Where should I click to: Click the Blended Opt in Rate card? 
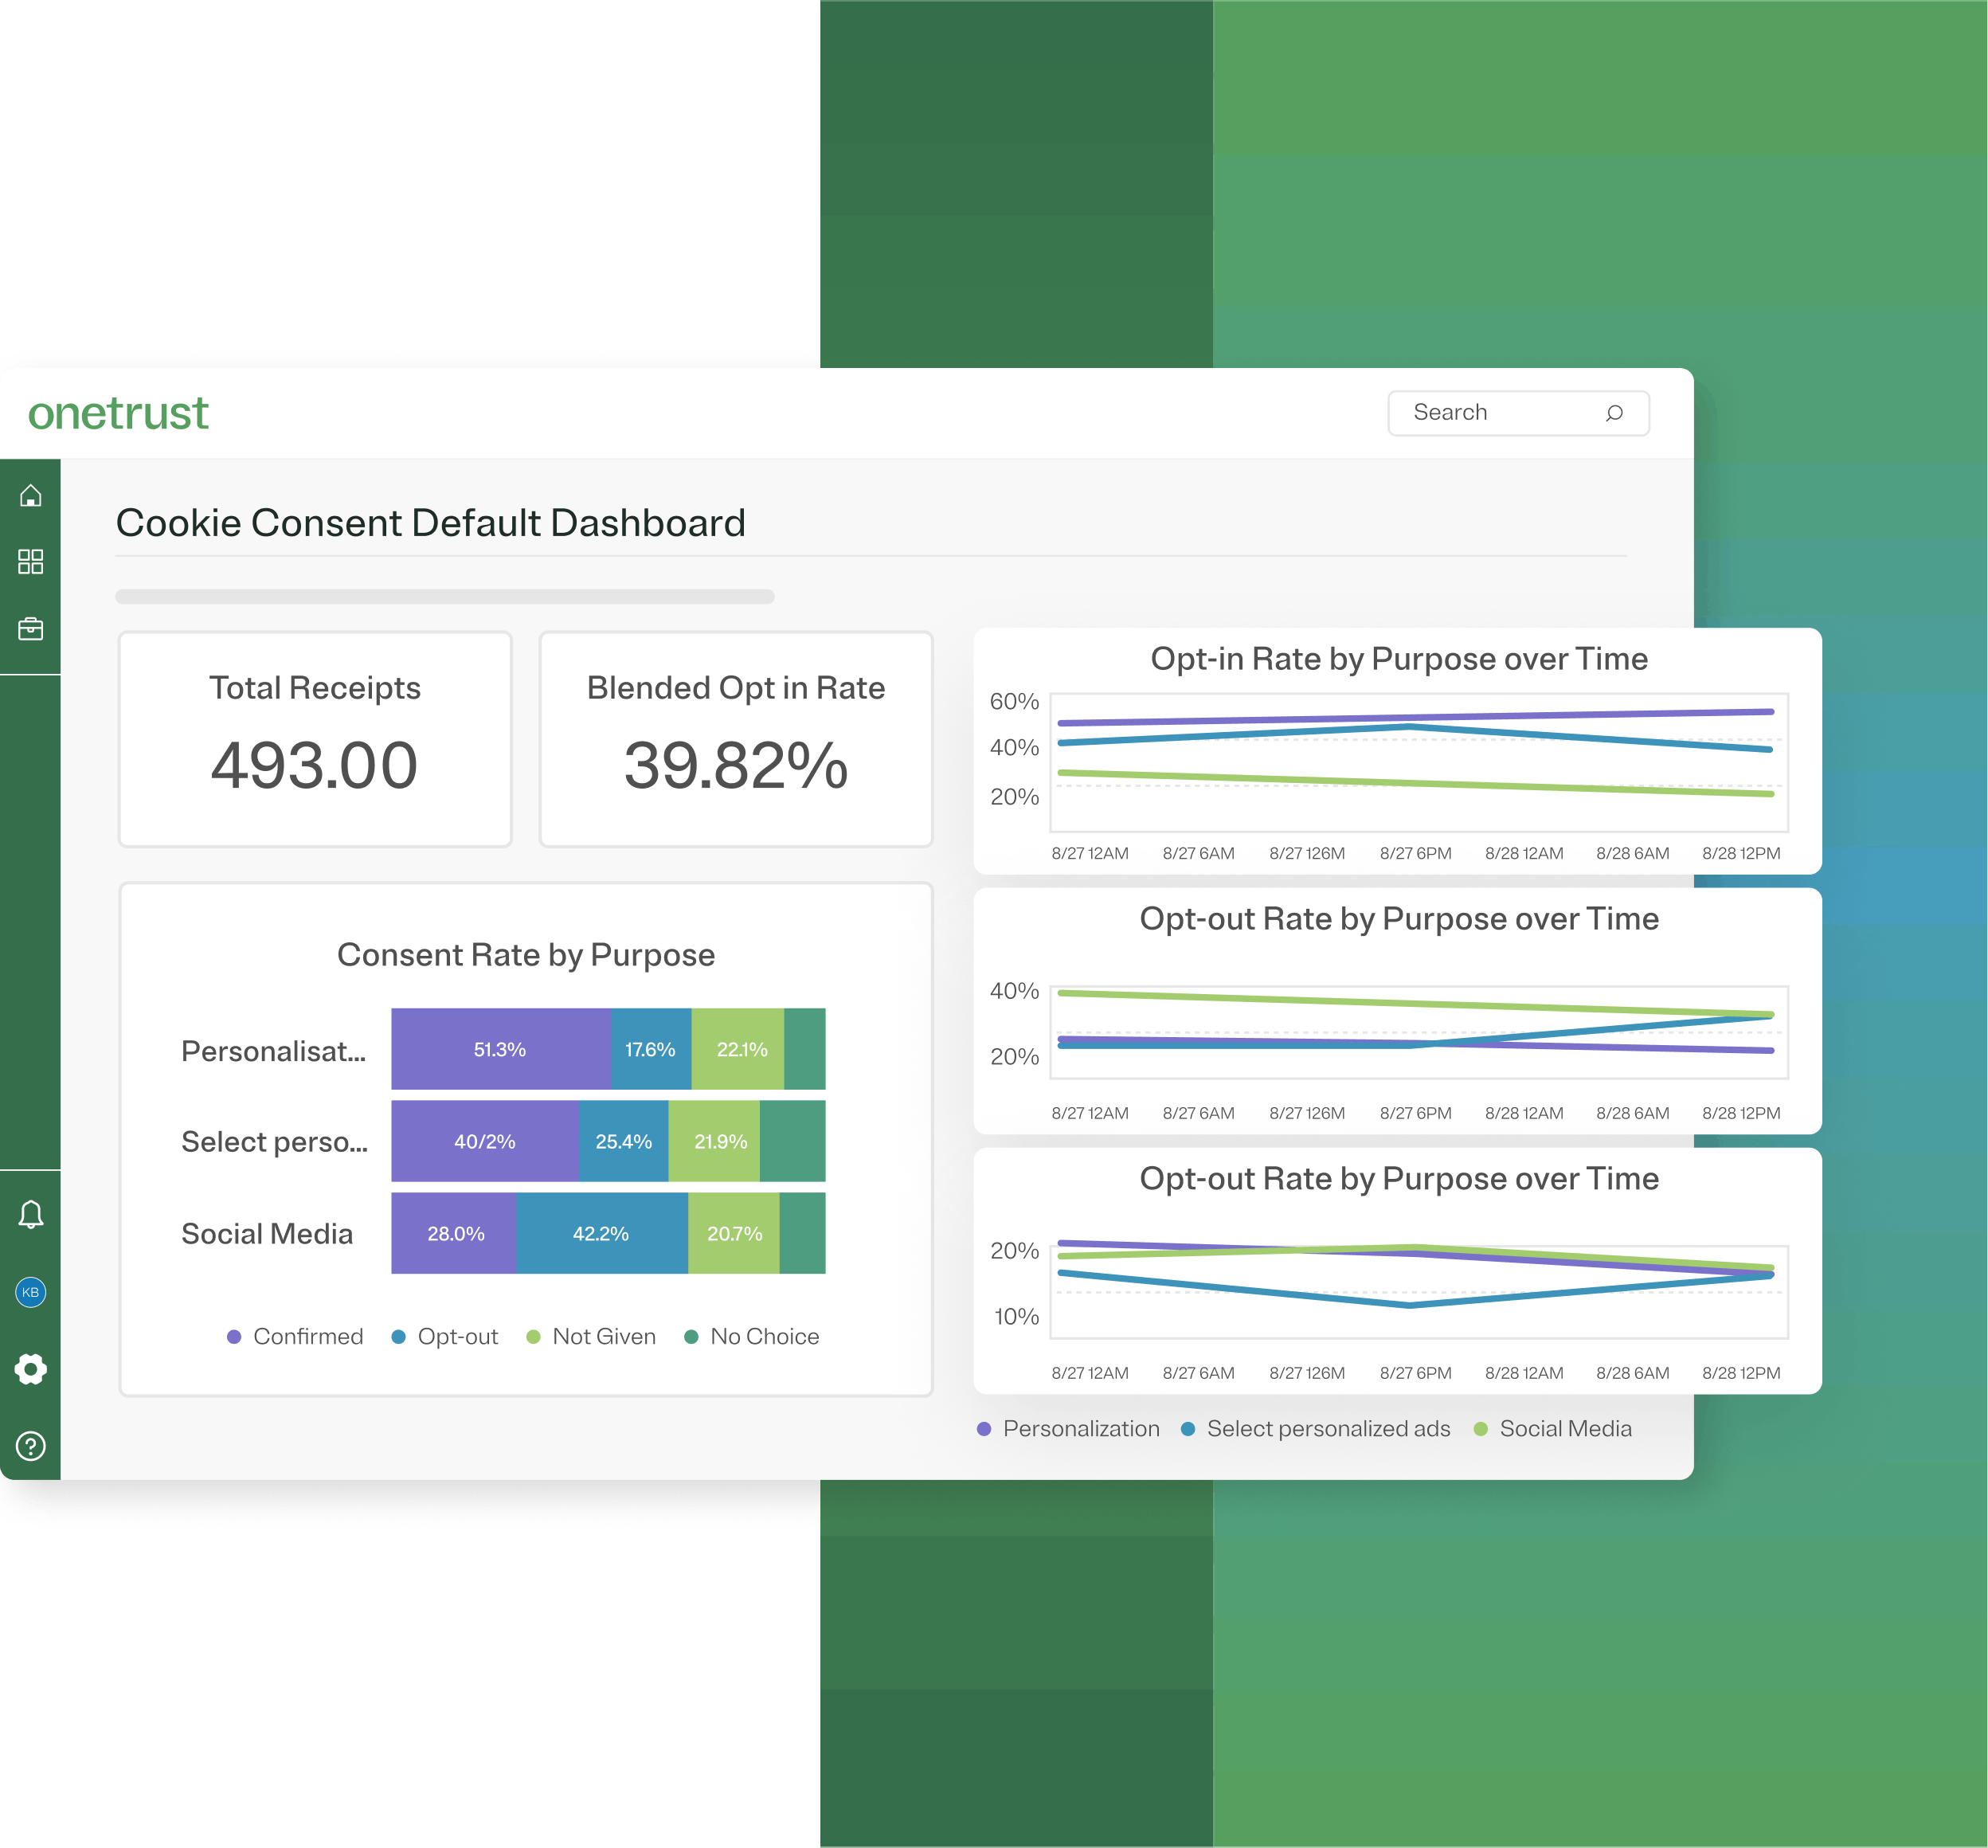tap(736, 739)
